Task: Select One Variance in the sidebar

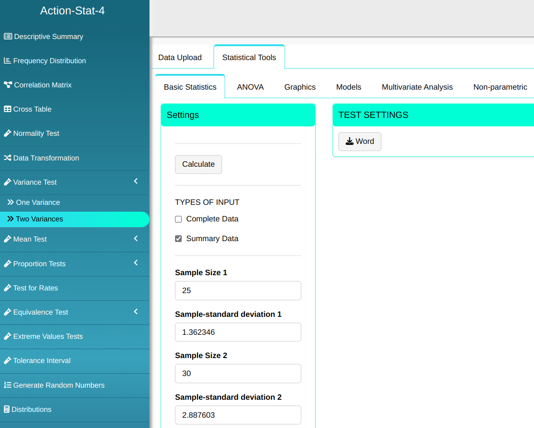Action: click(38, 203)
